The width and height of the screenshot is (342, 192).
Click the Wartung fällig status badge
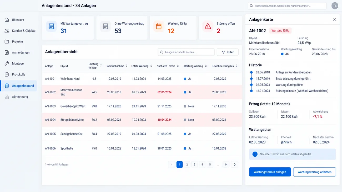click(280, 31)
